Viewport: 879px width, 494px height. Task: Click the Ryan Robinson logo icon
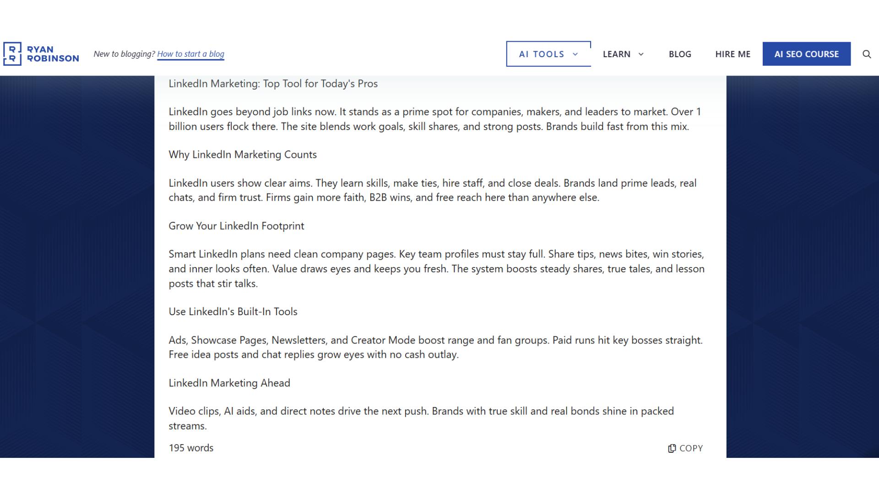tap(12, 54)
